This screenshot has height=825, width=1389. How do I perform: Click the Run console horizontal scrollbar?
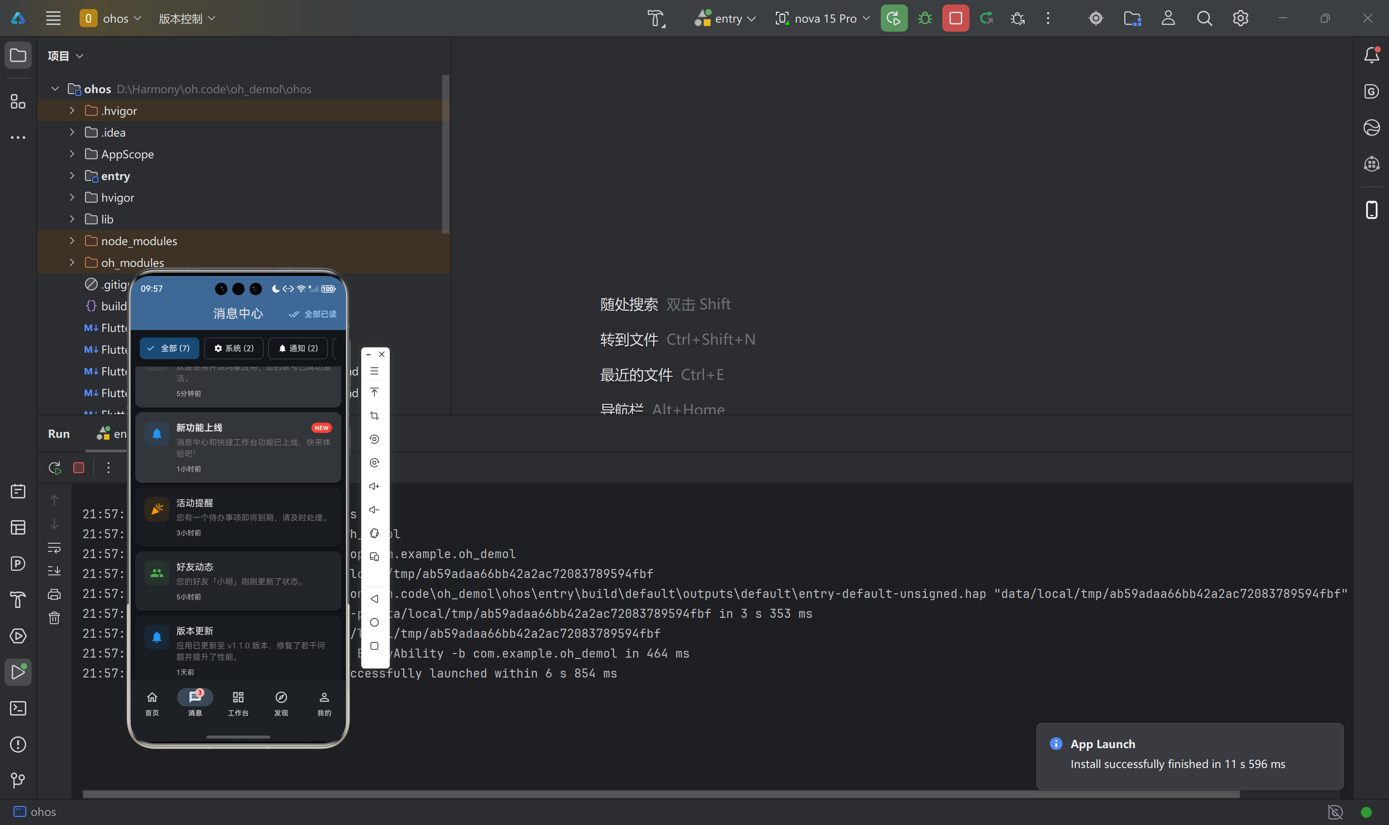coord(661,794)
